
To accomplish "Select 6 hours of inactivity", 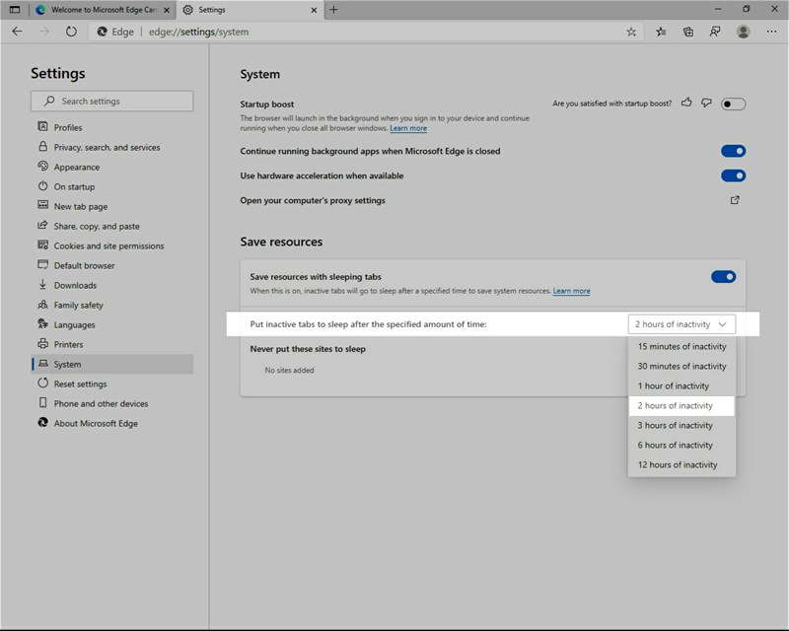I will pos(681,445).
